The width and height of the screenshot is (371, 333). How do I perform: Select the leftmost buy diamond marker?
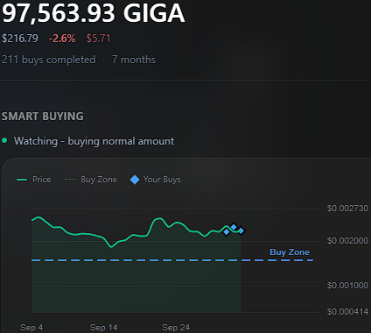(x=227, y=232)
